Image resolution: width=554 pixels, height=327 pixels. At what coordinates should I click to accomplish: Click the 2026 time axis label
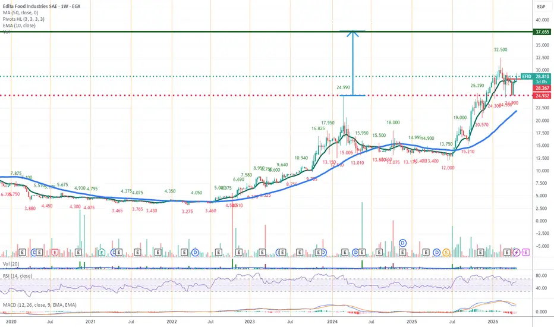(493, 321)
